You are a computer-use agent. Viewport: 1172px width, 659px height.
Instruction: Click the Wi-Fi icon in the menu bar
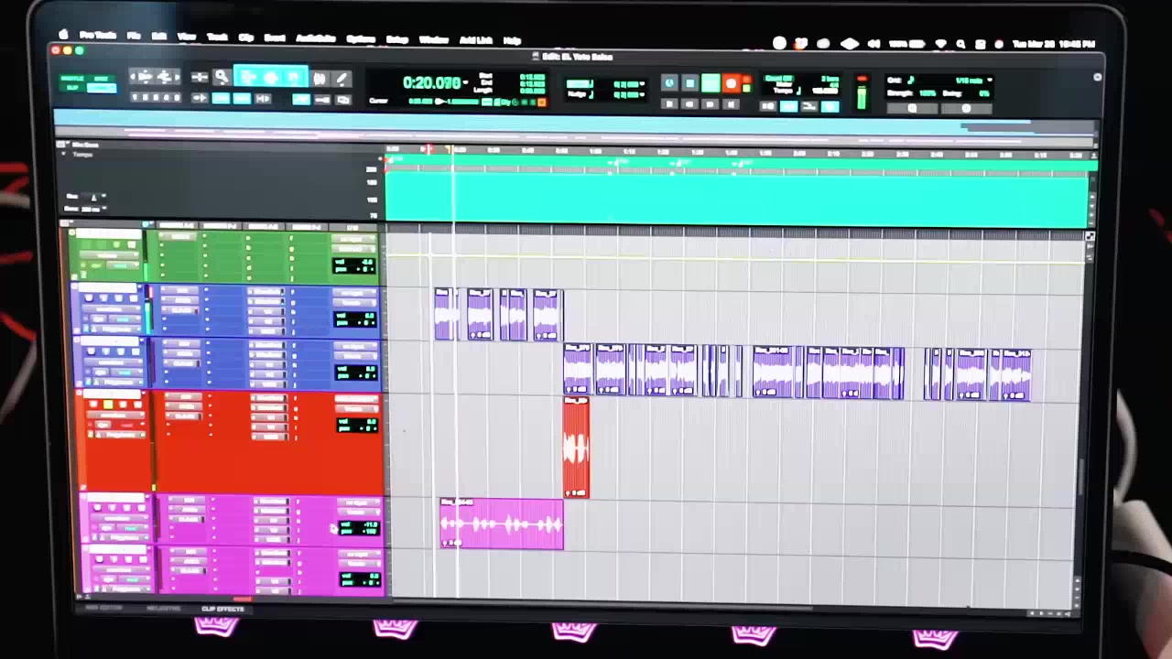click(940, 44)
